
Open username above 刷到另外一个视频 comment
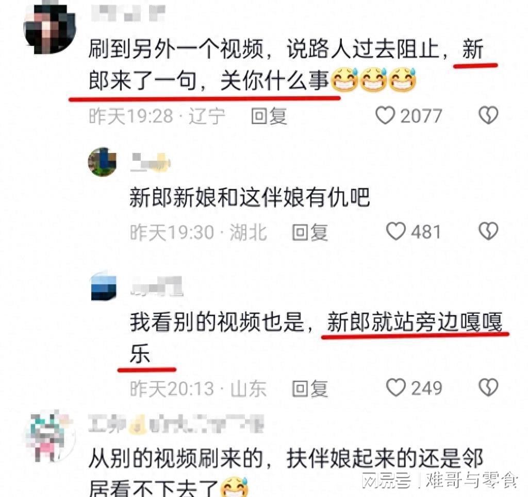click(x=128, y=13)
